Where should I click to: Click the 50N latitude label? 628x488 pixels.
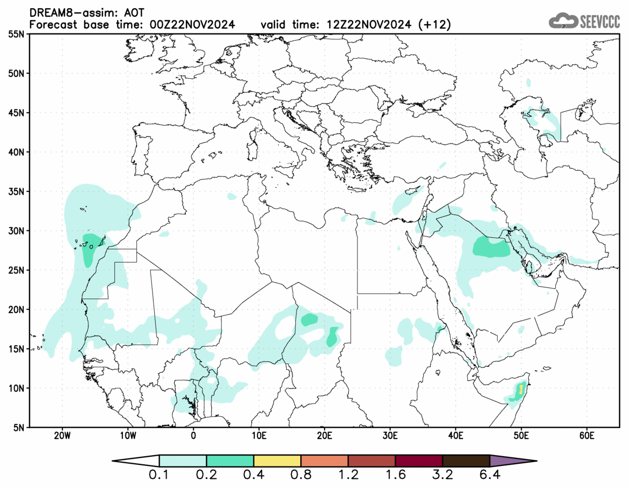click(16, 74)
